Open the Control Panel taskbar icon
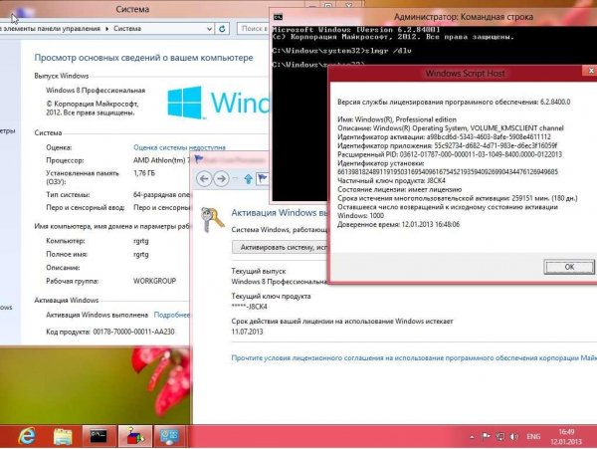 point(169,436)
